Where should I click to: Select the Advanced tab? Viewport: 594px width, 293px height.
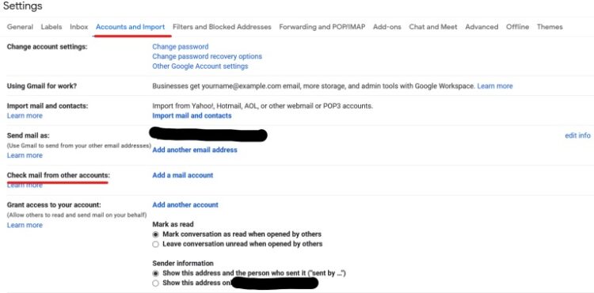[x=482, y=27]
